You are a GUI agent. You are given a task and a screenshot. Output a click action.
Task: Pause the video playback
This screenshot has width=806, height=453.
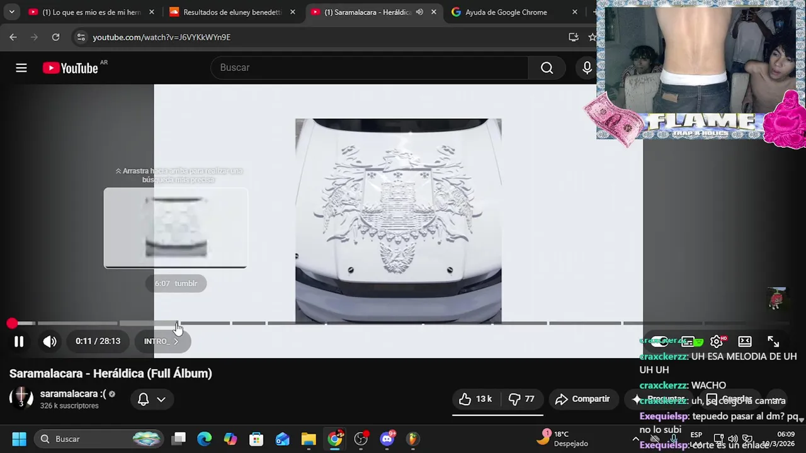point(19,341)
